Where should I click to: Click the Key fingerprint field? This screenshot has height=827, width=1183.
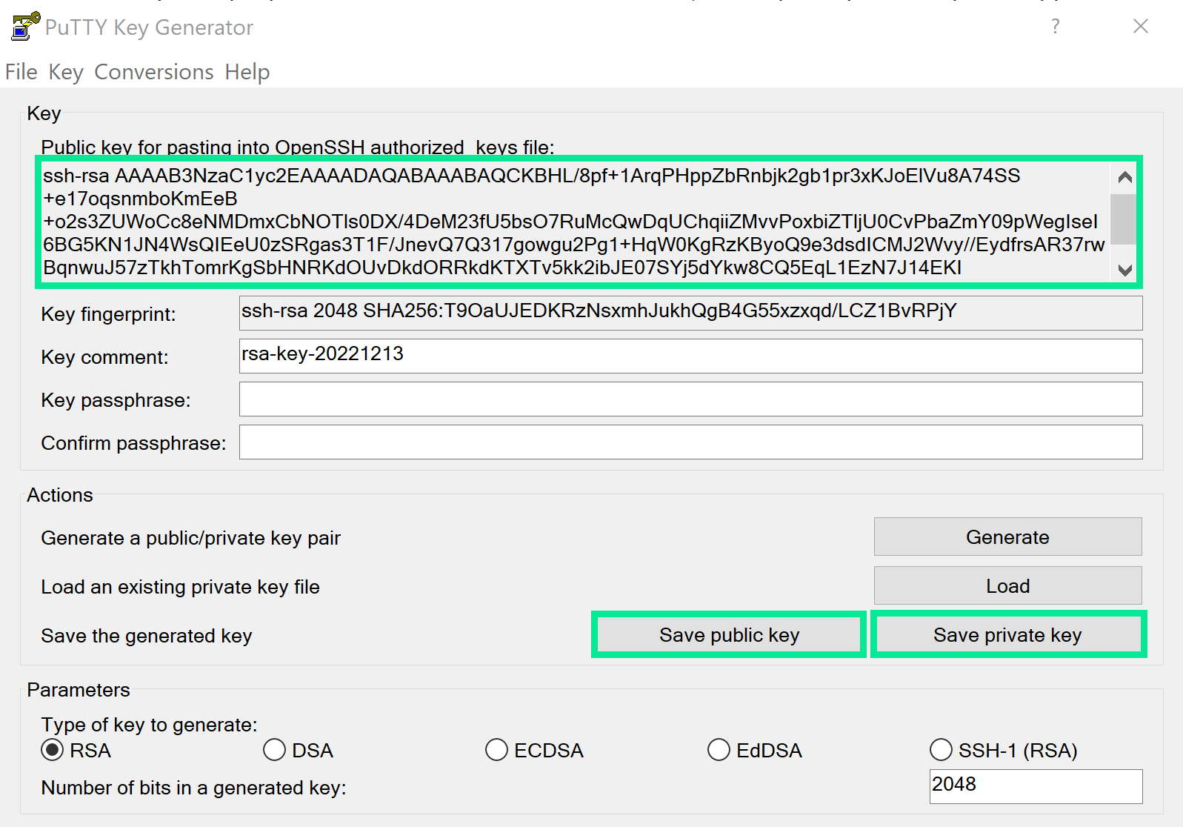[690, 313]
